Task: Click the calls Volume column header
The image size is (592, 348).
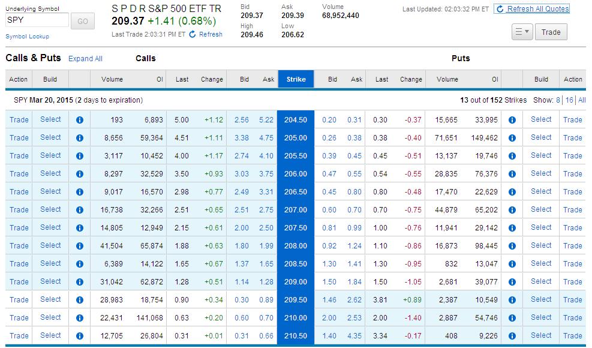Action: coord(112,79)
